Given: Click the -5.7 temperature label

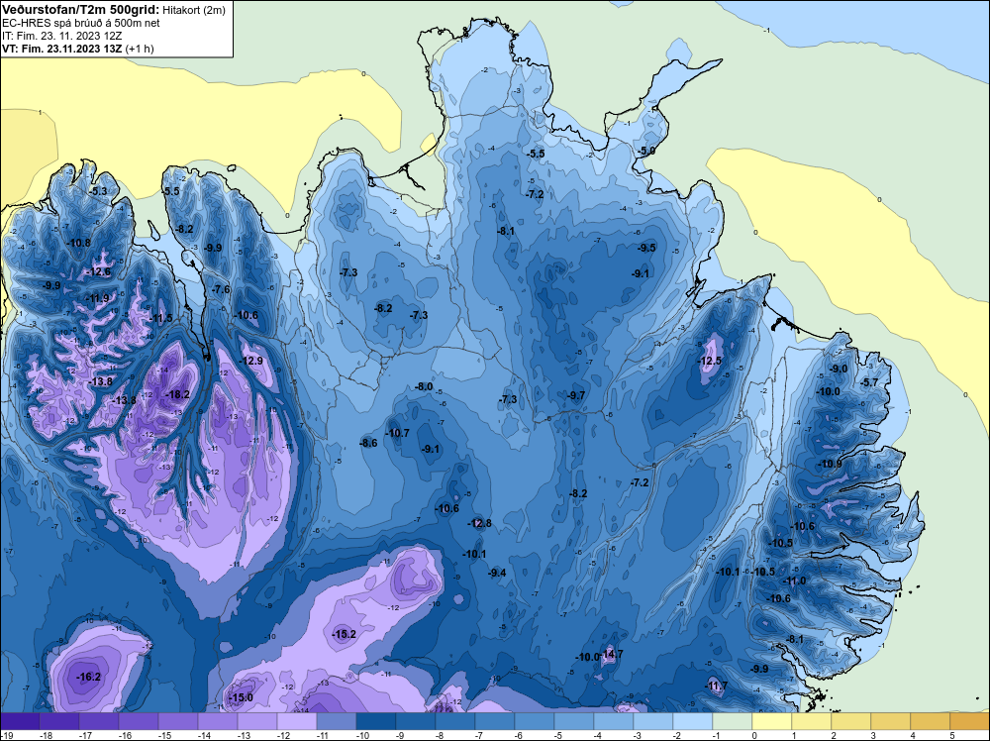Looking at the screenshot, I should 869,382.
